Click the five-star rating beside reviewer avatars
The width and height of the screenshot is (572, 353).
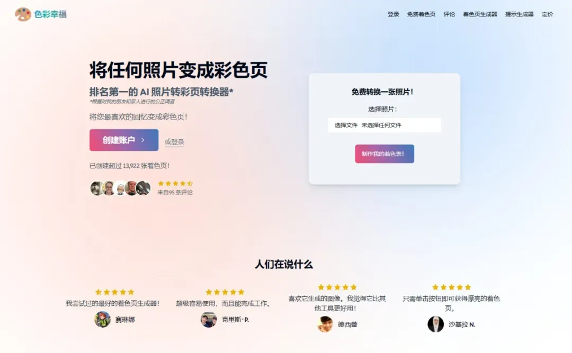coord(175,184)
